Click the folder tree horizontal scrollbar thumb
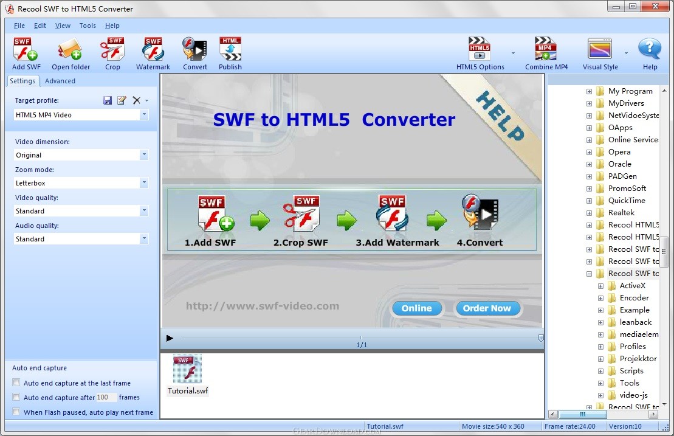Screen dimensions: 674x436 pos(582,415)
